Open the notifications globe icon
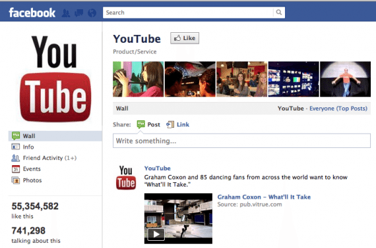 click(92, 13)
